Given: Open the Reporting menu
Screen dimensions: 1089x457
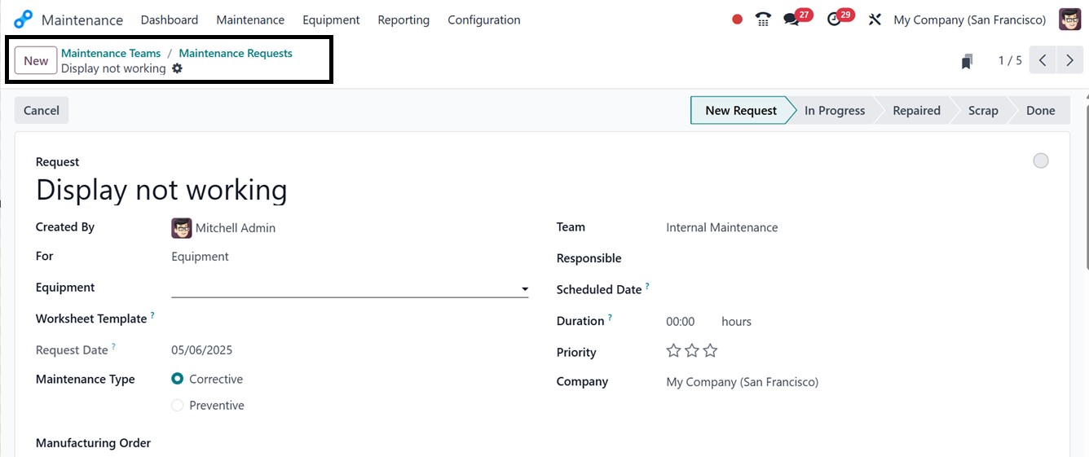Looking at the screenshot, I should click(403, 20).
